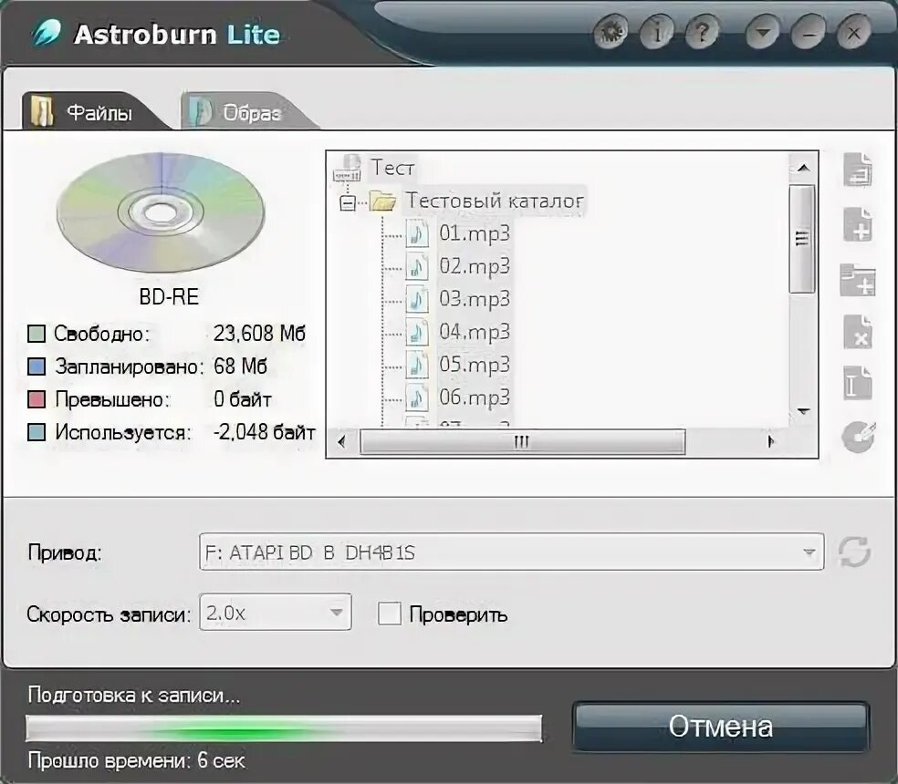
Task: Select the Тест disc root node
Action: [392, 167]
